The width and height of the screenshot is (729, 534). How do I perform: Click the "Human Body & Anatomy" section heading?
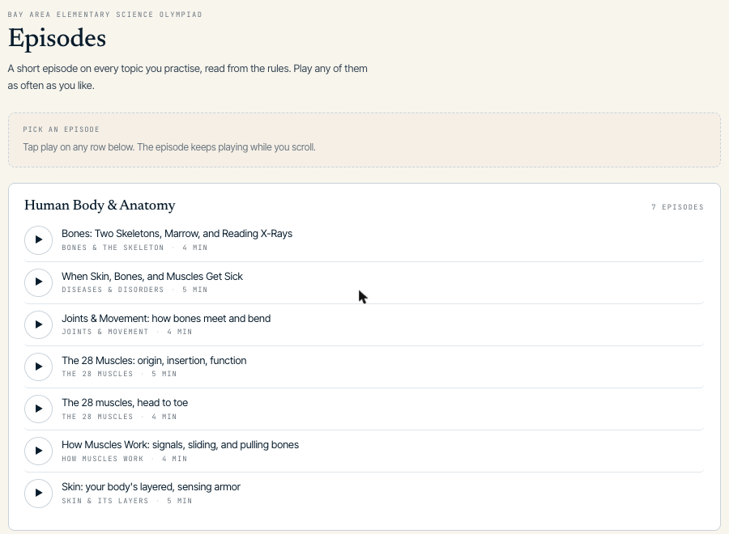(x=100, y=206)
